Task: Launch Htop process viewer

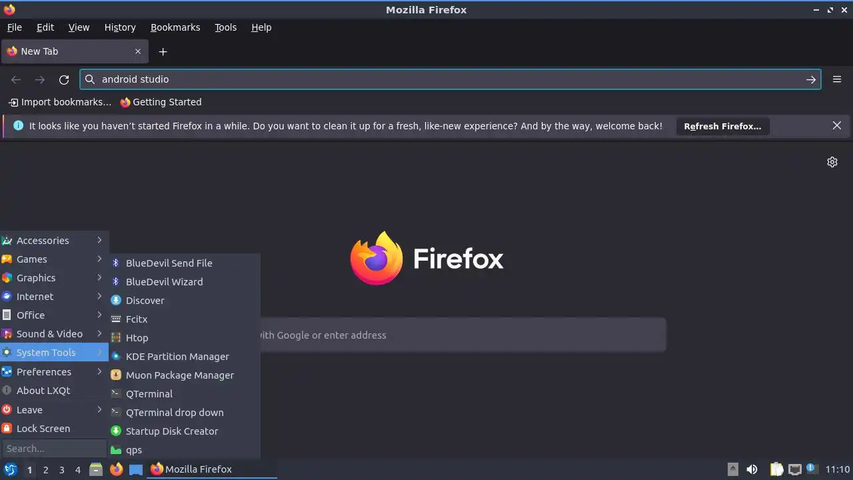Action: pos(185,338)
